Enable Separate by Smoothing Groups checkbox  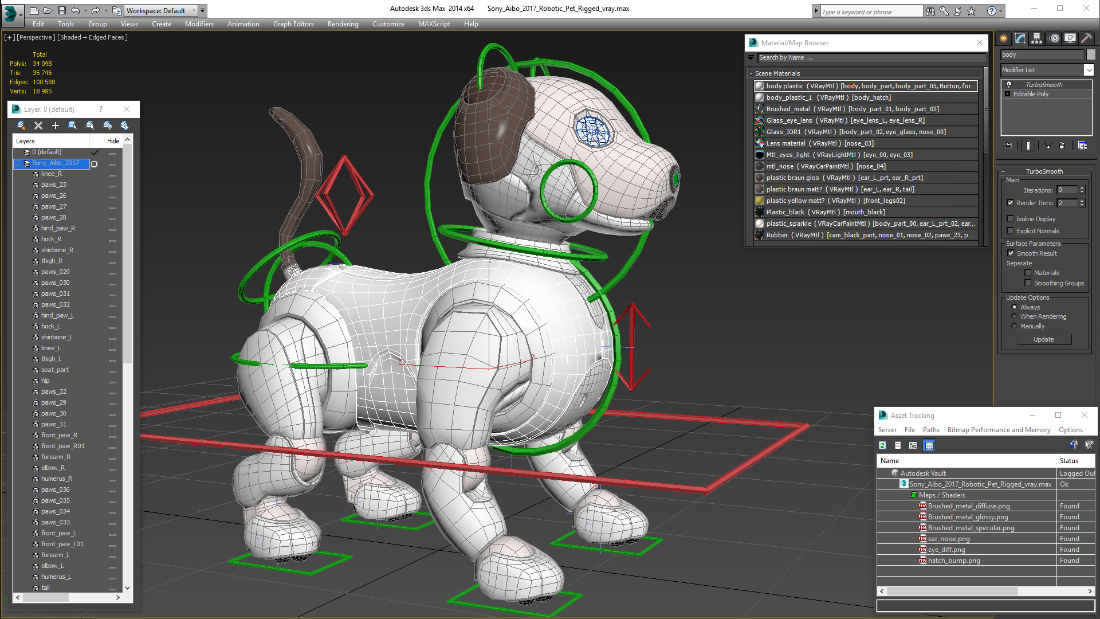point(1028,283)
